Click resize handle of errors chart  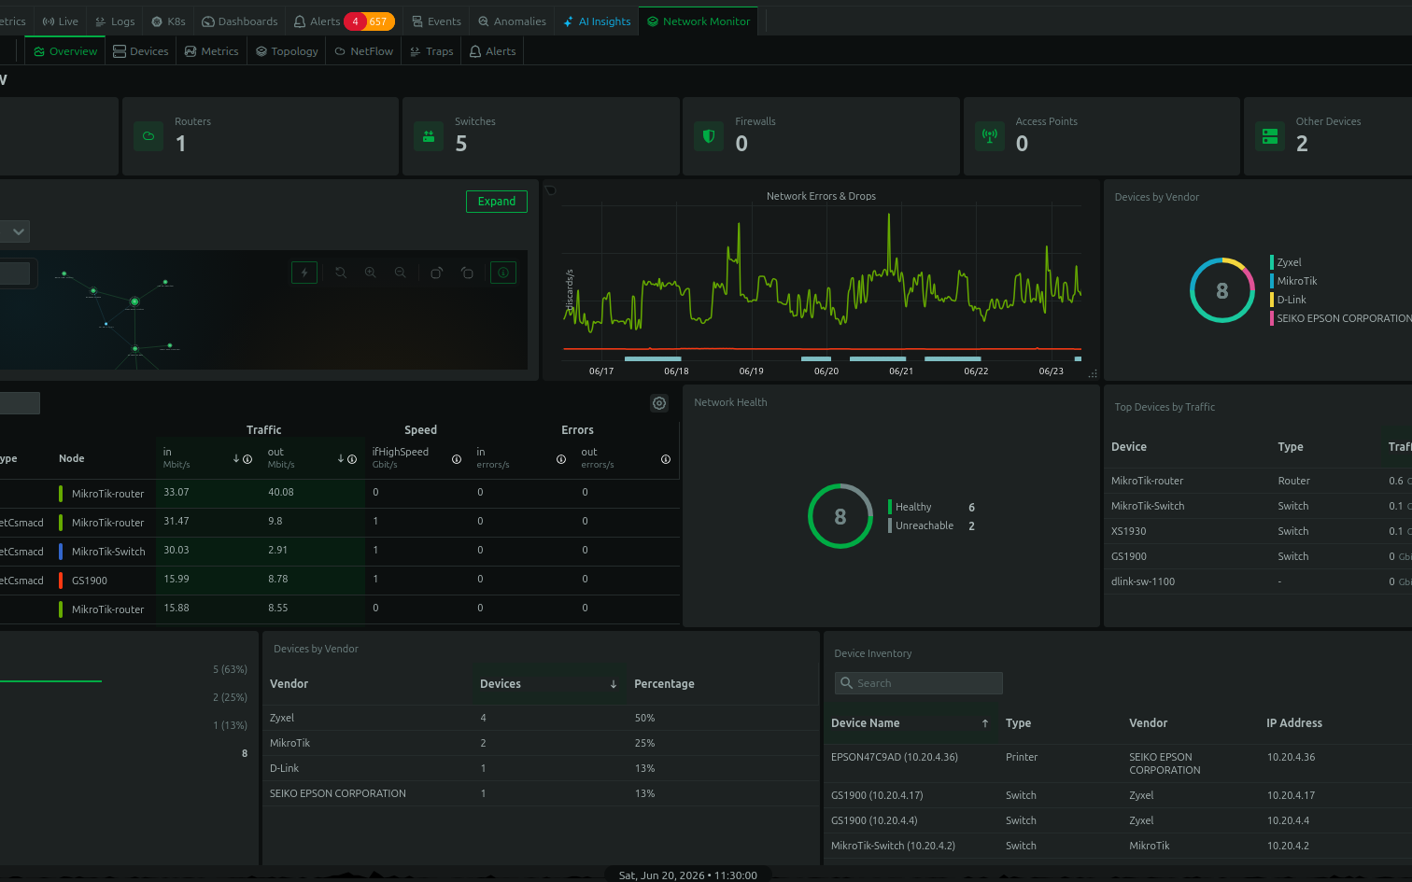tap(1093, 373)
